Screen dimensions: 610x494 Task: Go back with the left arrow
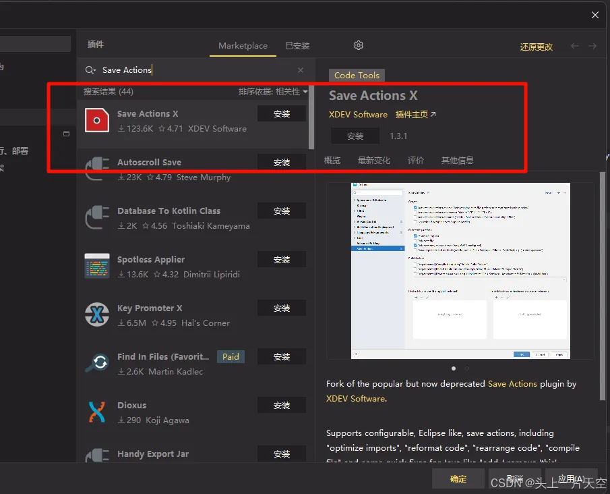[x=574, y=46]
